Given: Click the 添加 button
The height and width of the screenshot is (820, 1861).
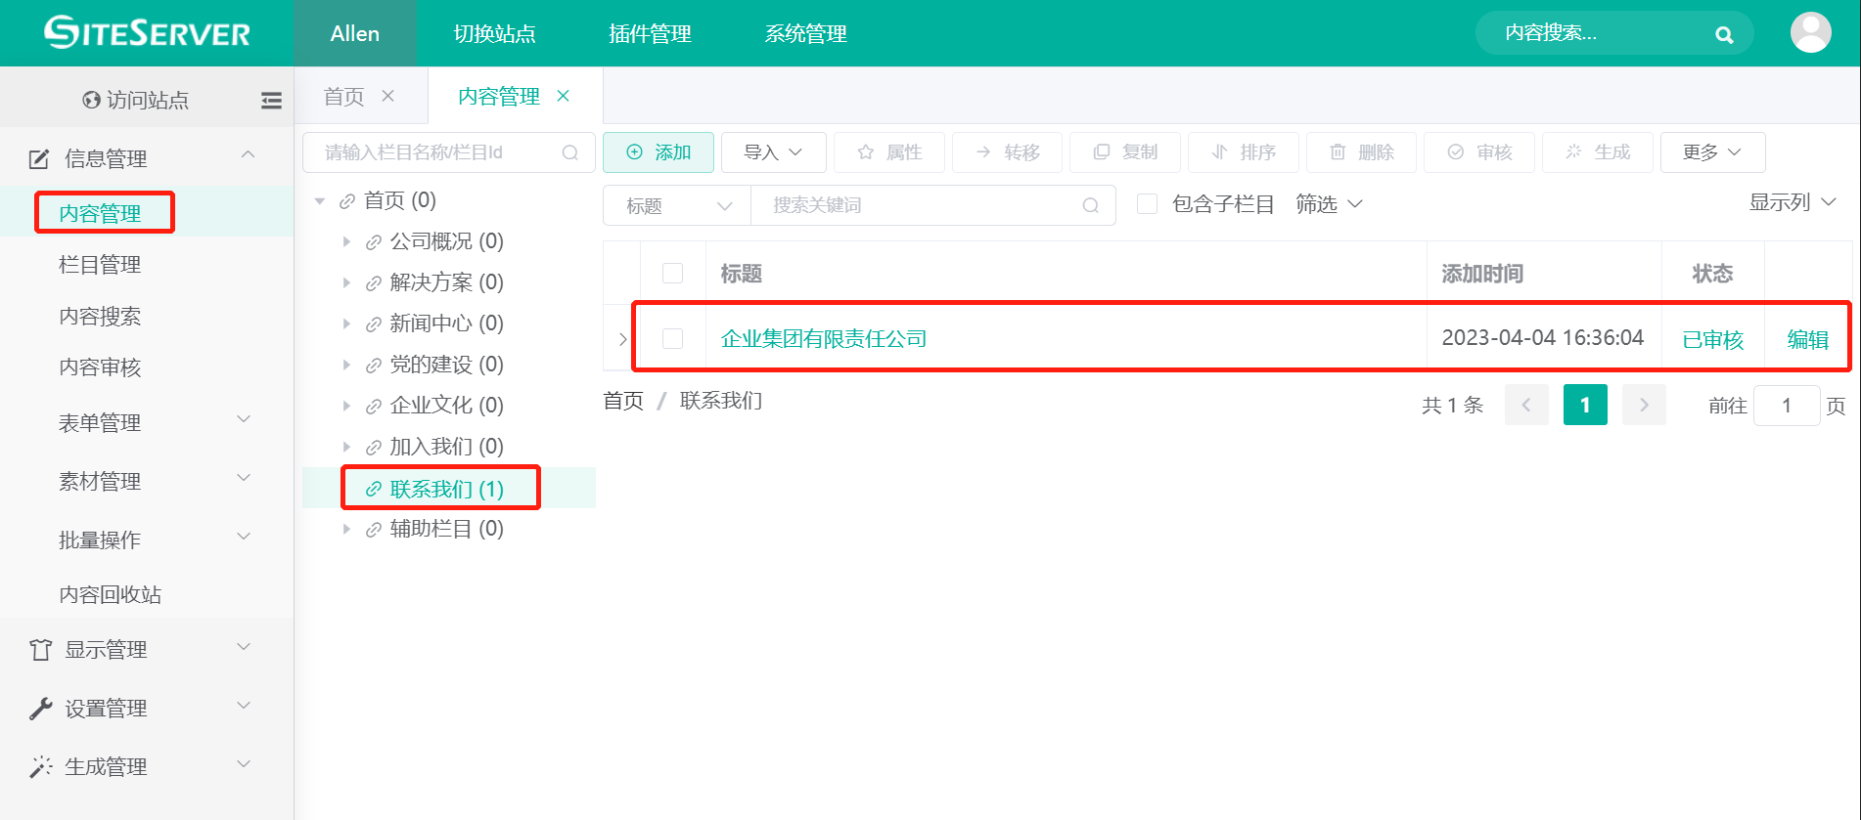Looking at the screenshot, I should tap(658, 152).
